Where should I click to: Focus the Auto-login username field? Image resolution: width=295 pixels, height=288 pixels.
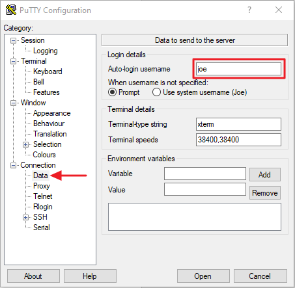(x=238, y=69)
